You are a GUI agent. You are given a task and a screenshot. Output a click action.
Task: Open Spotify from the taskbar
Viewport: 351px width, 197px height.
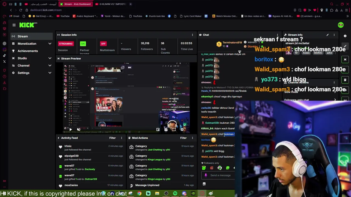click(175, 194)
